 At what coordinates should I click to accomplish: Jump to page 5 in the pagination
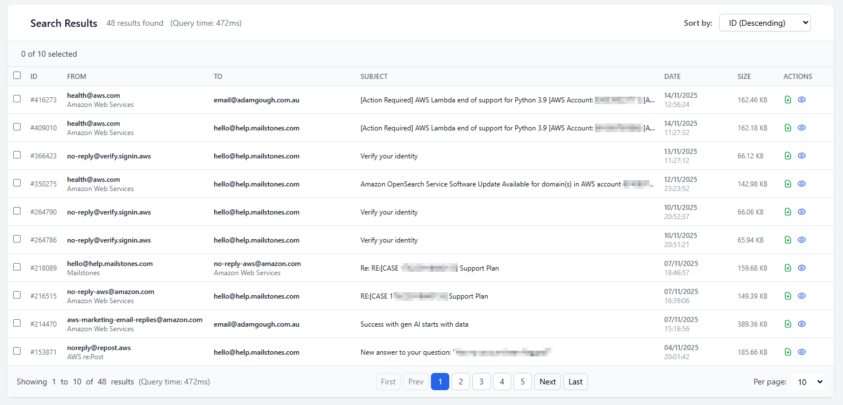(522, 382)
